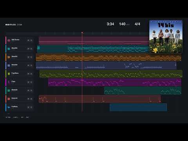The image size is (188, 141).
Task: Select the blue SteelGtr MIDI clip
Action: click(x=106, y=65)
